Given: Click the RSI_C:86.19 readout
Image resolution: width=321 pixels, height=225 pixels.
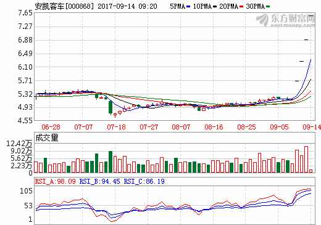Looking at the screenshot, I should click(144, 181).
